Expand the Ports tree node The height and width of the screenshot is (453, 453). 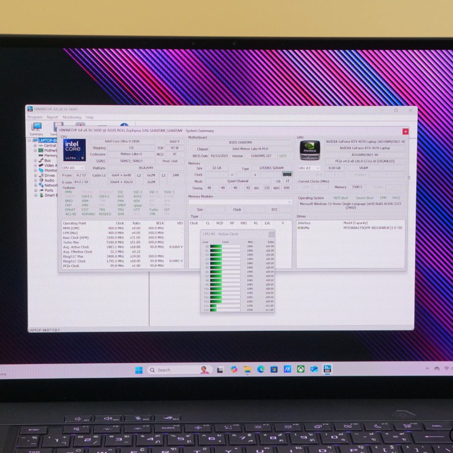(x=35, y=190)
